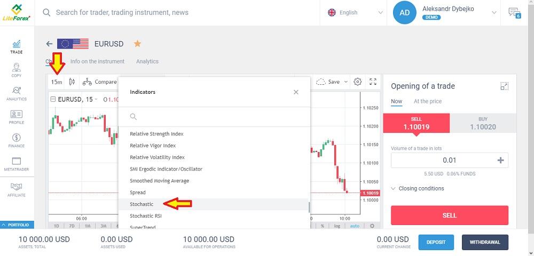534x256 pixels.
Task: Choose Spread from the indicators list
Action: tap(213, 193)
